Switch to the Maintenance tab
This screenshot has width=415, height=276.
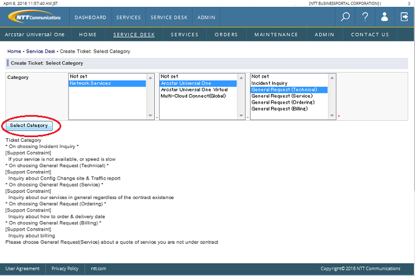[x=276, y=35]
